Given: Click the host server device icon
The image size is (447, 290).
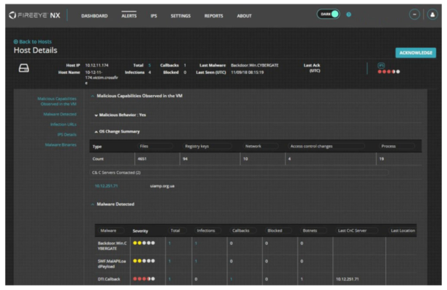Looking at the screenshot, I should 24,68.
